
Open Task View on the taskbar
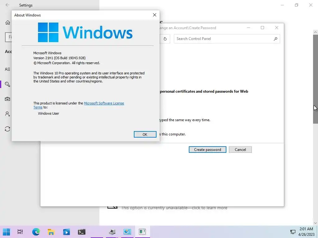[x=20, y=232]
